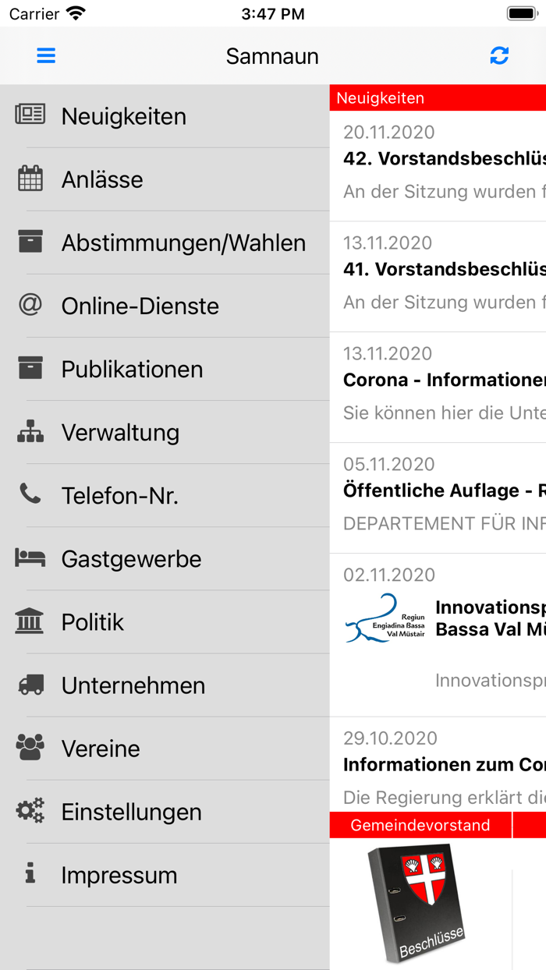The image size is (546, 970).
Task: Tap the phone icon for Telefon-Nr.
Action: tap(30, 494)
